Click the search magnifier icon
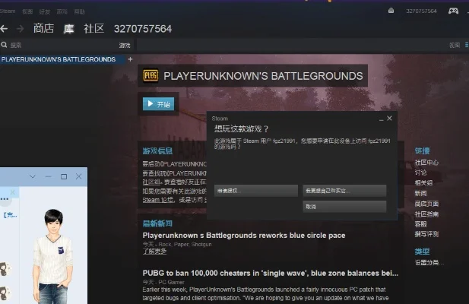This screenshot has height=304, width=469. point(4,45)
